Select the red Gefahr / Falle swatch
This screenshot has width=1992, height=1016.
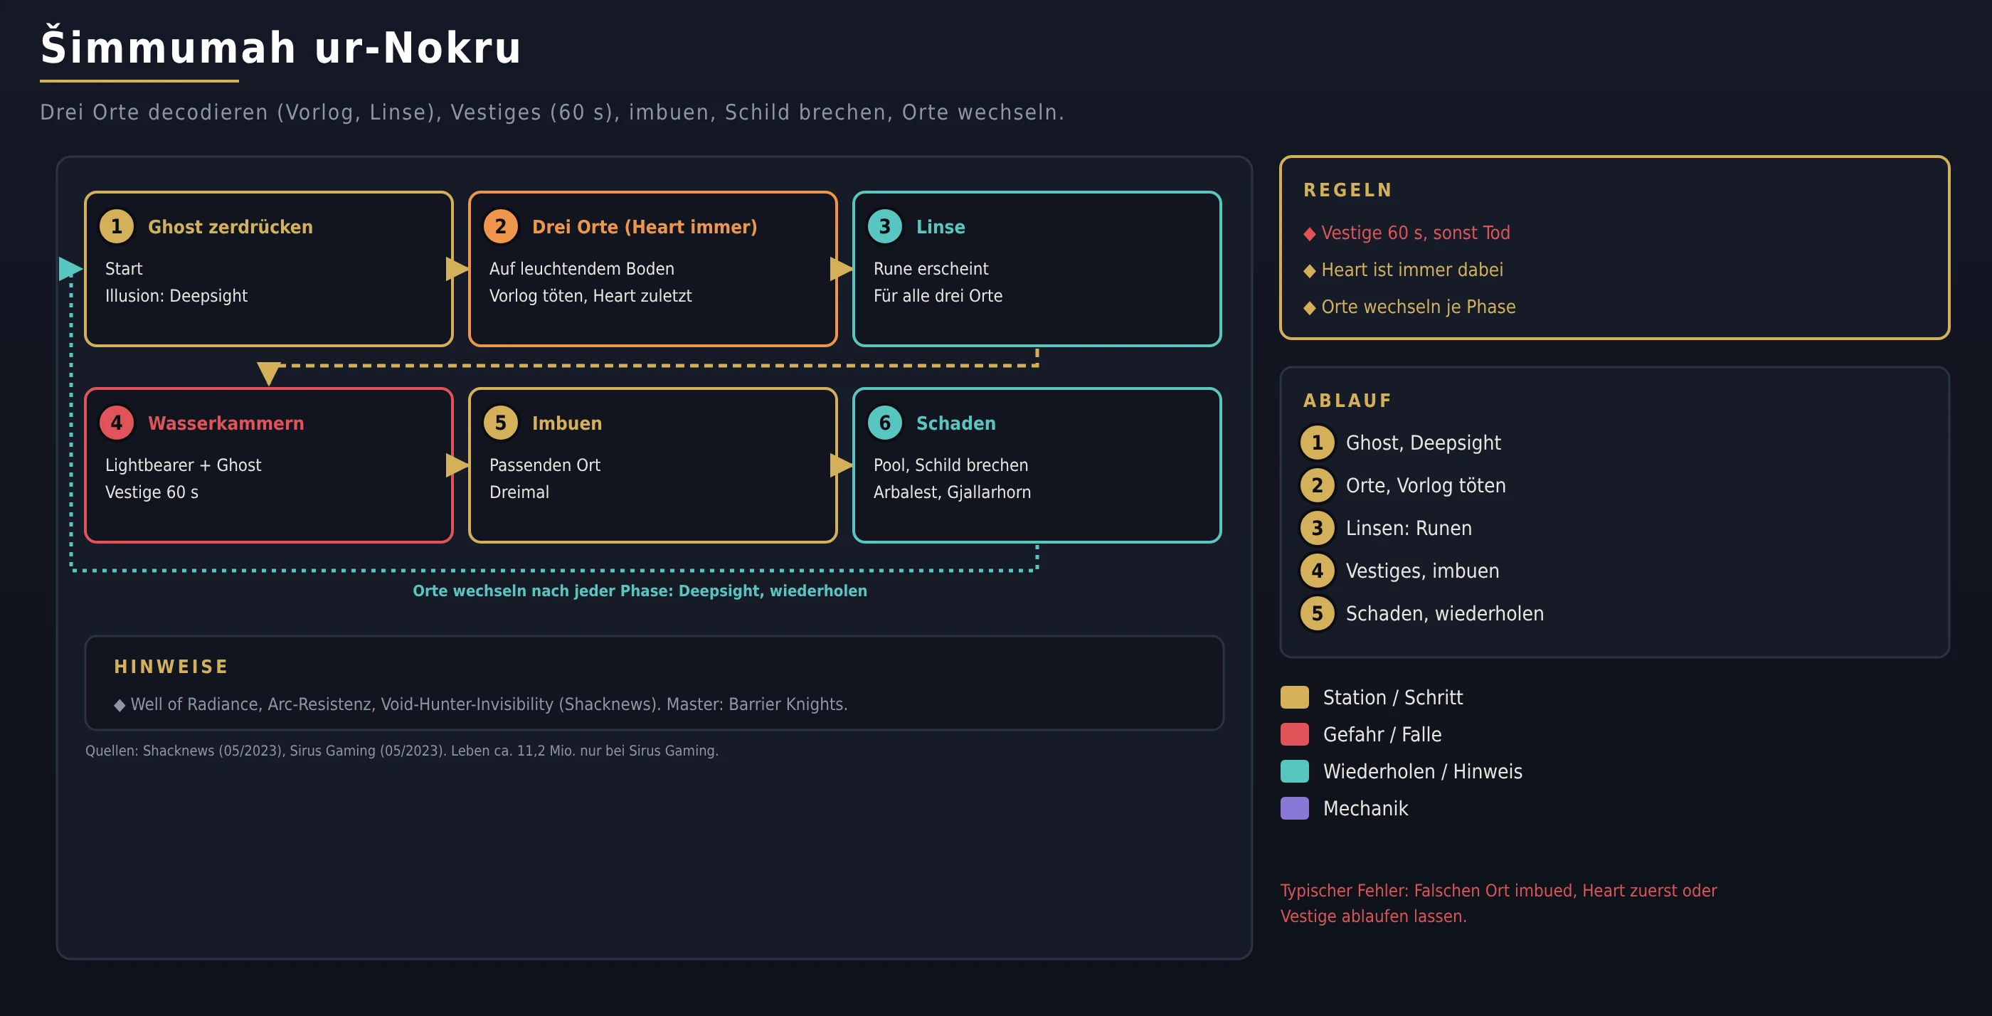point(1295,734)
